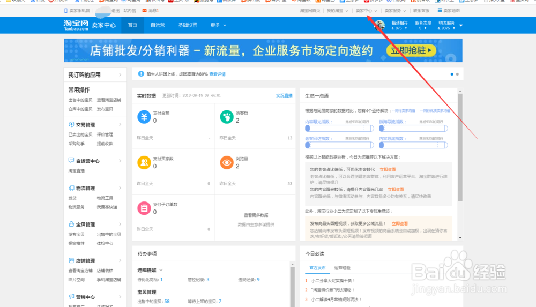Viewport: 536px width, 307px height.
Task: Click the 老客回访指数 progress bar
Action: coord(339,145)
